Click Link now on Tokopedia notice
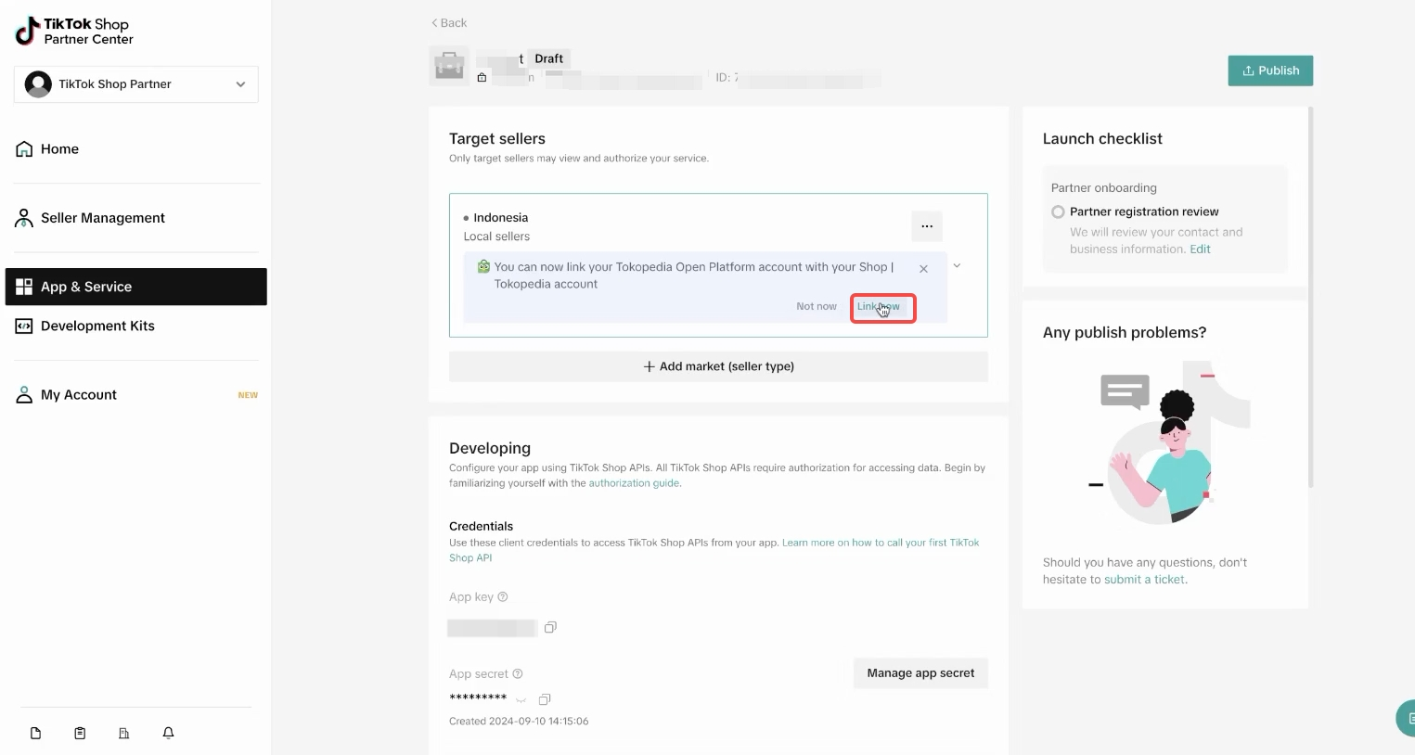 (x=879, y=307)
